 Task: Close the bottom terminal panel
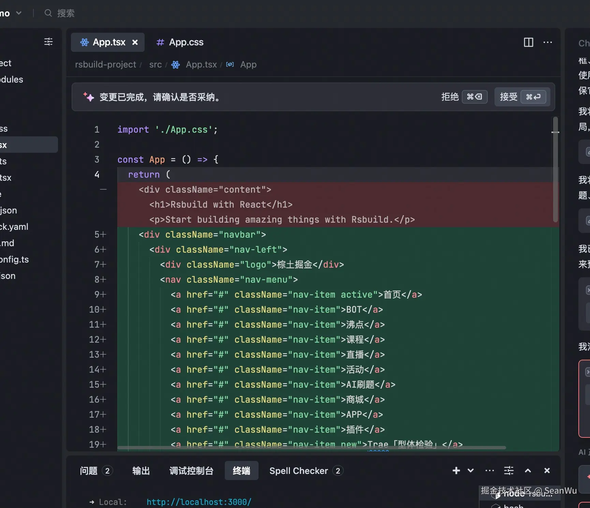click(x=547, y=470)
